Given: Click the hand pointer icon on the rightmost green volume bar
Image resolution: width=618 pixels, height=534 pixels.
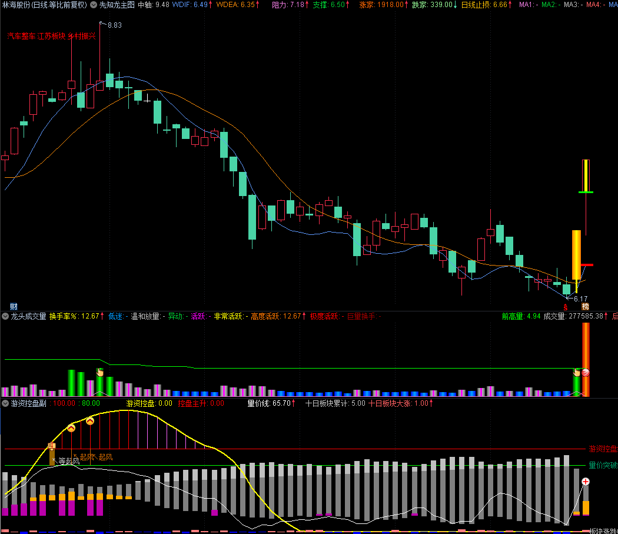Looking at the screenshot, I should [x=577, y=372].
